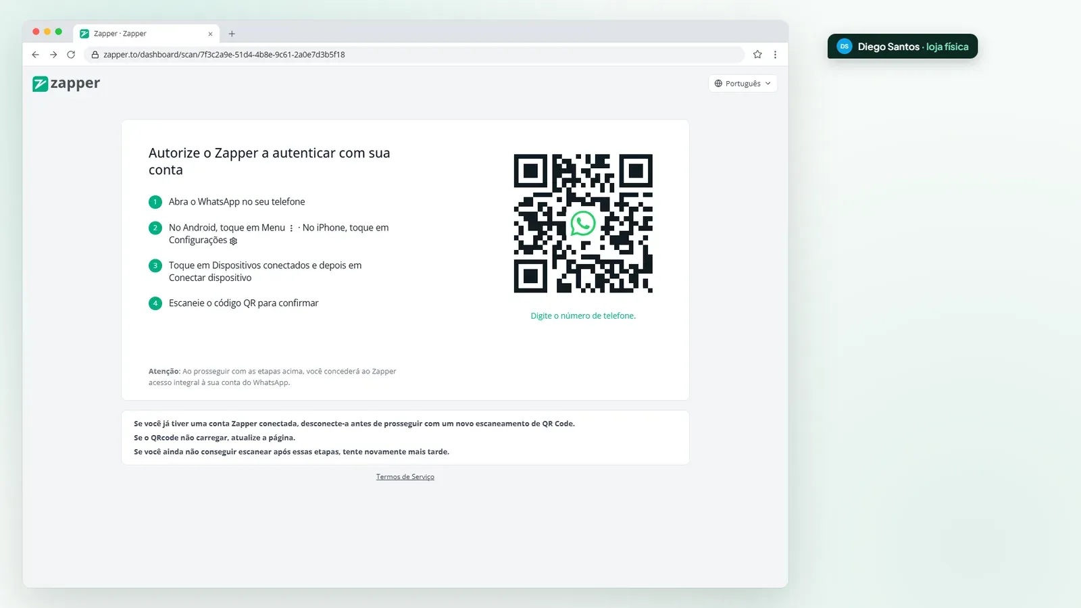Image resolution: width=1081 pixels, height=608 pixels.
Task: Click step 4 Escaneie o código QR text
Action: click(243, 303)
